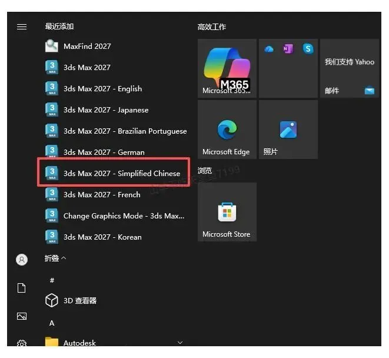Click icon beside 3ds Max 2027 - French

click(52, 194)
